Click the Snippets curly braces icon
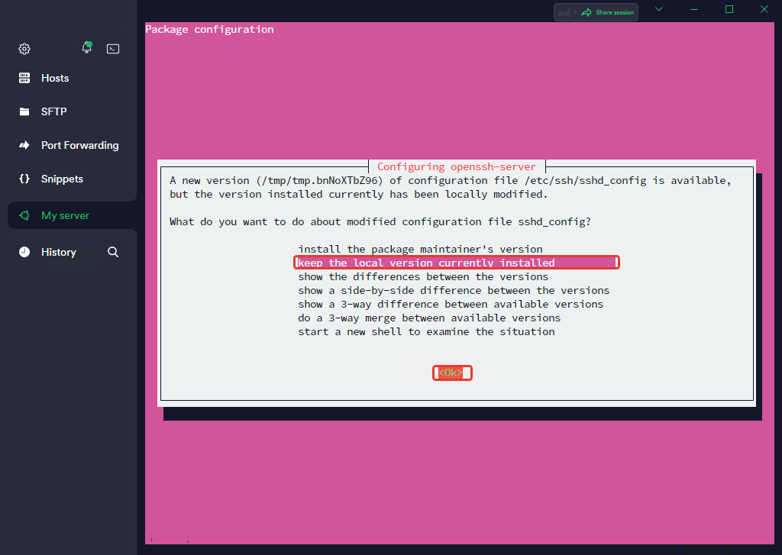This screenshot has width=782, height=555. [24, 179]
